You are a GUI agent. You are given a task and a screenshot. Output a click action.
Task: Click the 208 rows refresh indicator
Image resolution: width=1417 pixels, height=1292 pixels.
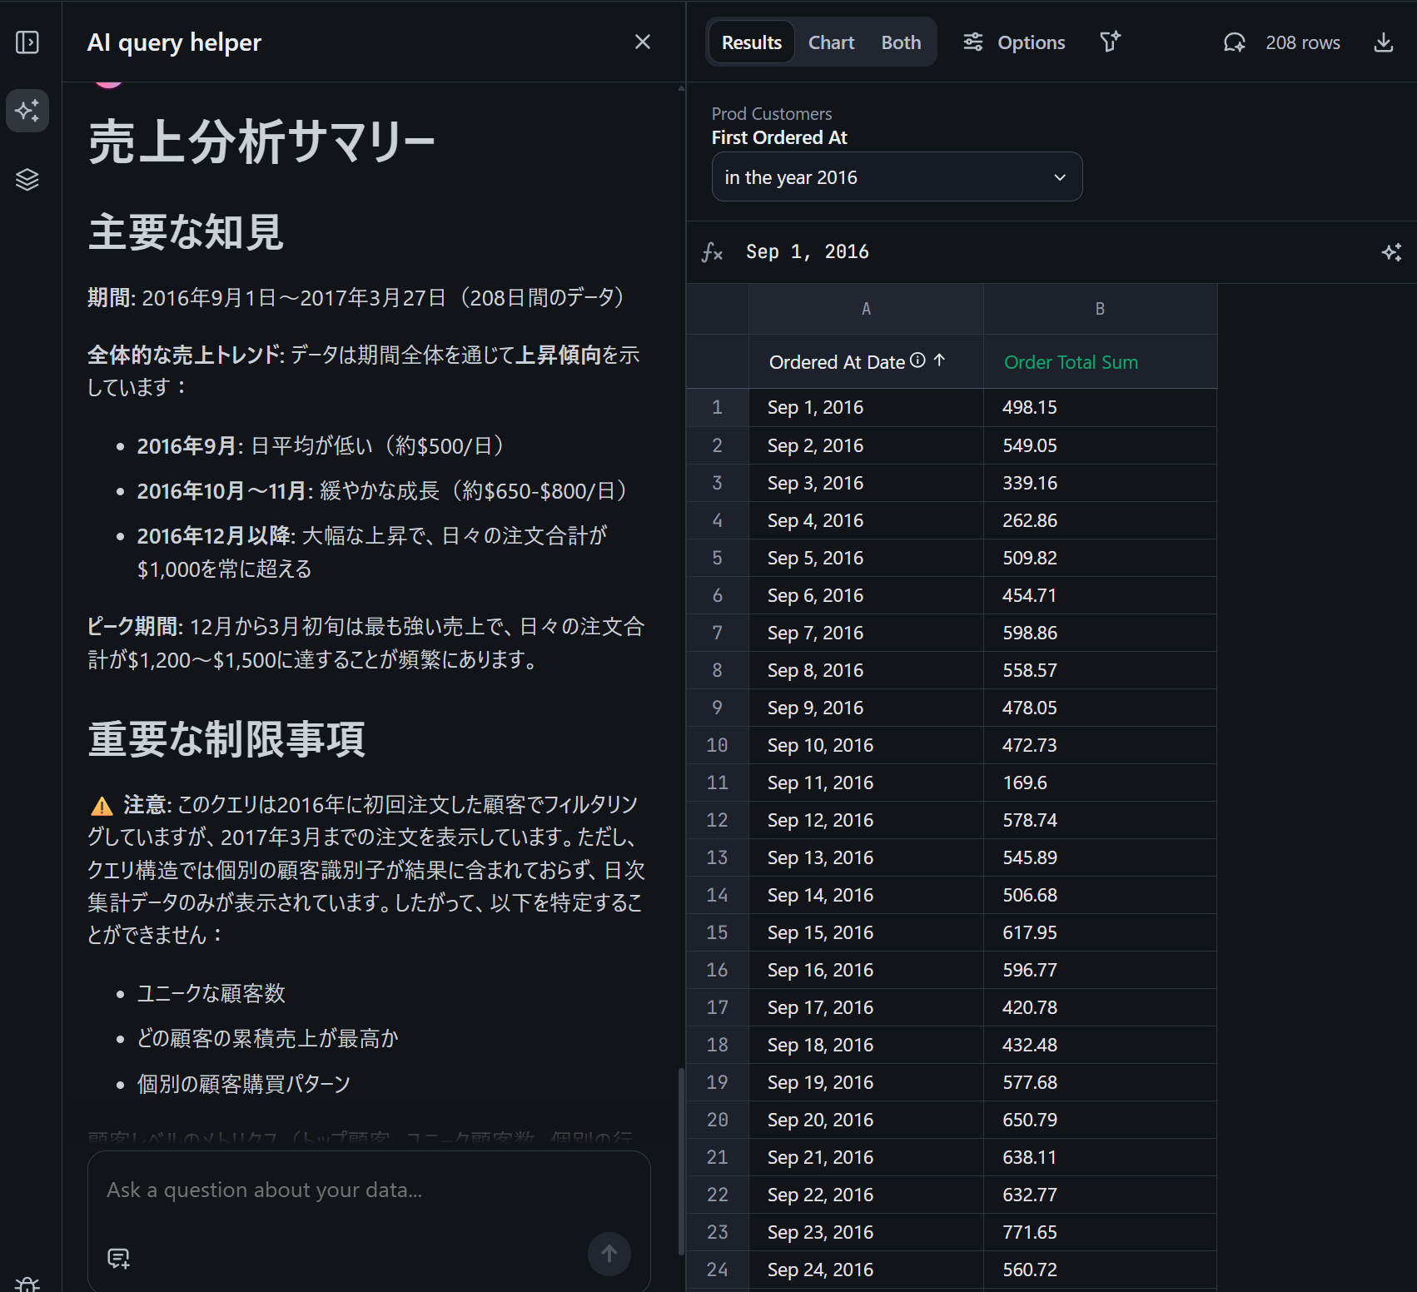(x=1282, y=42)
